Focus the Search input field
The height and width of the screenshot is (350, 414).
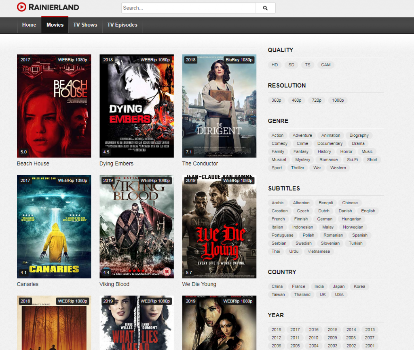tap(188, 8)
